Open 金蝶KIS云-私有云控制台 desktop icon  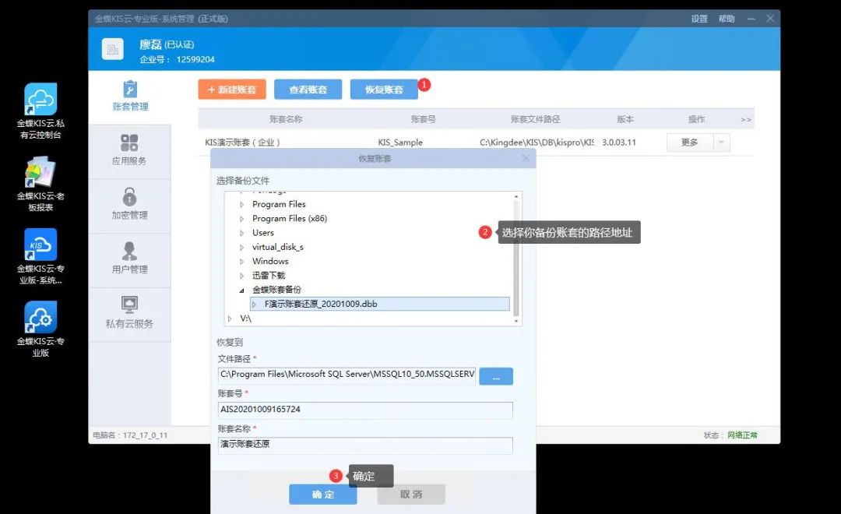[x=40, y=111]
